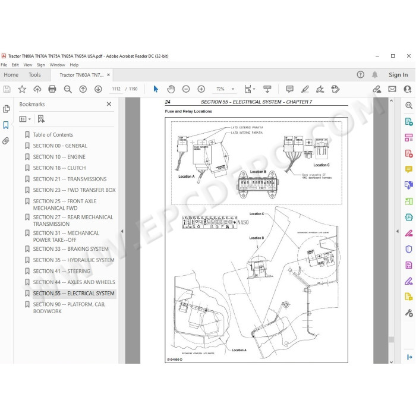The width and height of the screenshot is (416, 416).
Task: Expand fit page dropdown arrow
Action: point(254,89)
